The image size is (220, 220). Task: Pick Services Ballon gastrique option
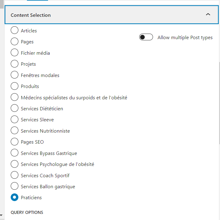(x=14, y=186)
